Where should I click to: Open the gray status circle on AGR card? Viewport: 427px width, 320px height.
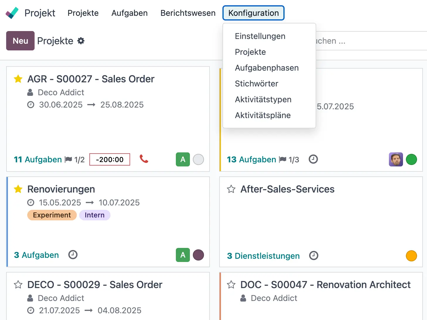(x=198, y=159)
